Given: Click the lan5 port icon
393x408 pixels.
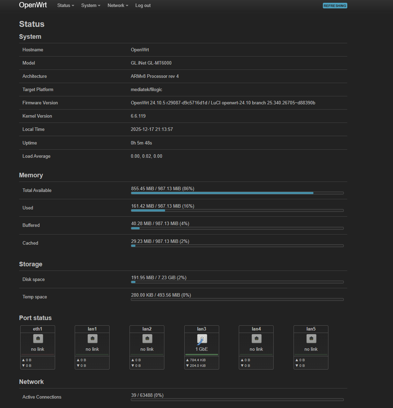Looking at the screenshot, I should click(x=311, y=339).
